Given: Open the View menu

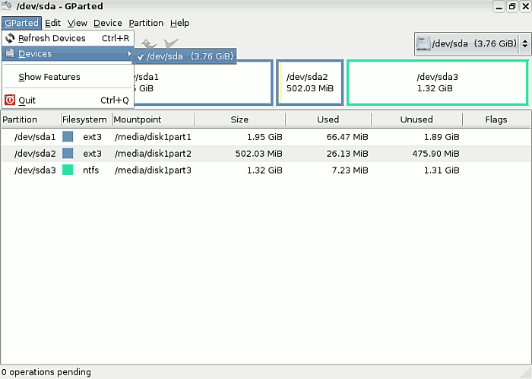Looking at the screenshot, I should pyautogui.click(x=77, y=24).
